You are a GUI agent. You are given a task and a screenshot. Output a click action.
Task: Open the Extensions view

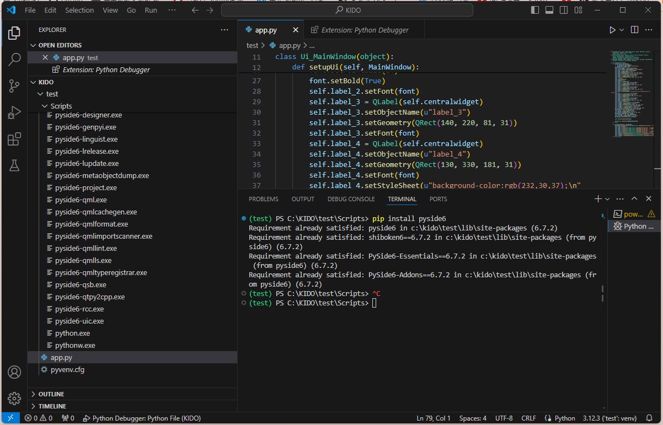click(x=14, y=139)
